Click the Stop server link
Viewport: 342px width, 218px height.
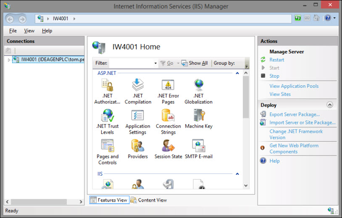point(274,76)
